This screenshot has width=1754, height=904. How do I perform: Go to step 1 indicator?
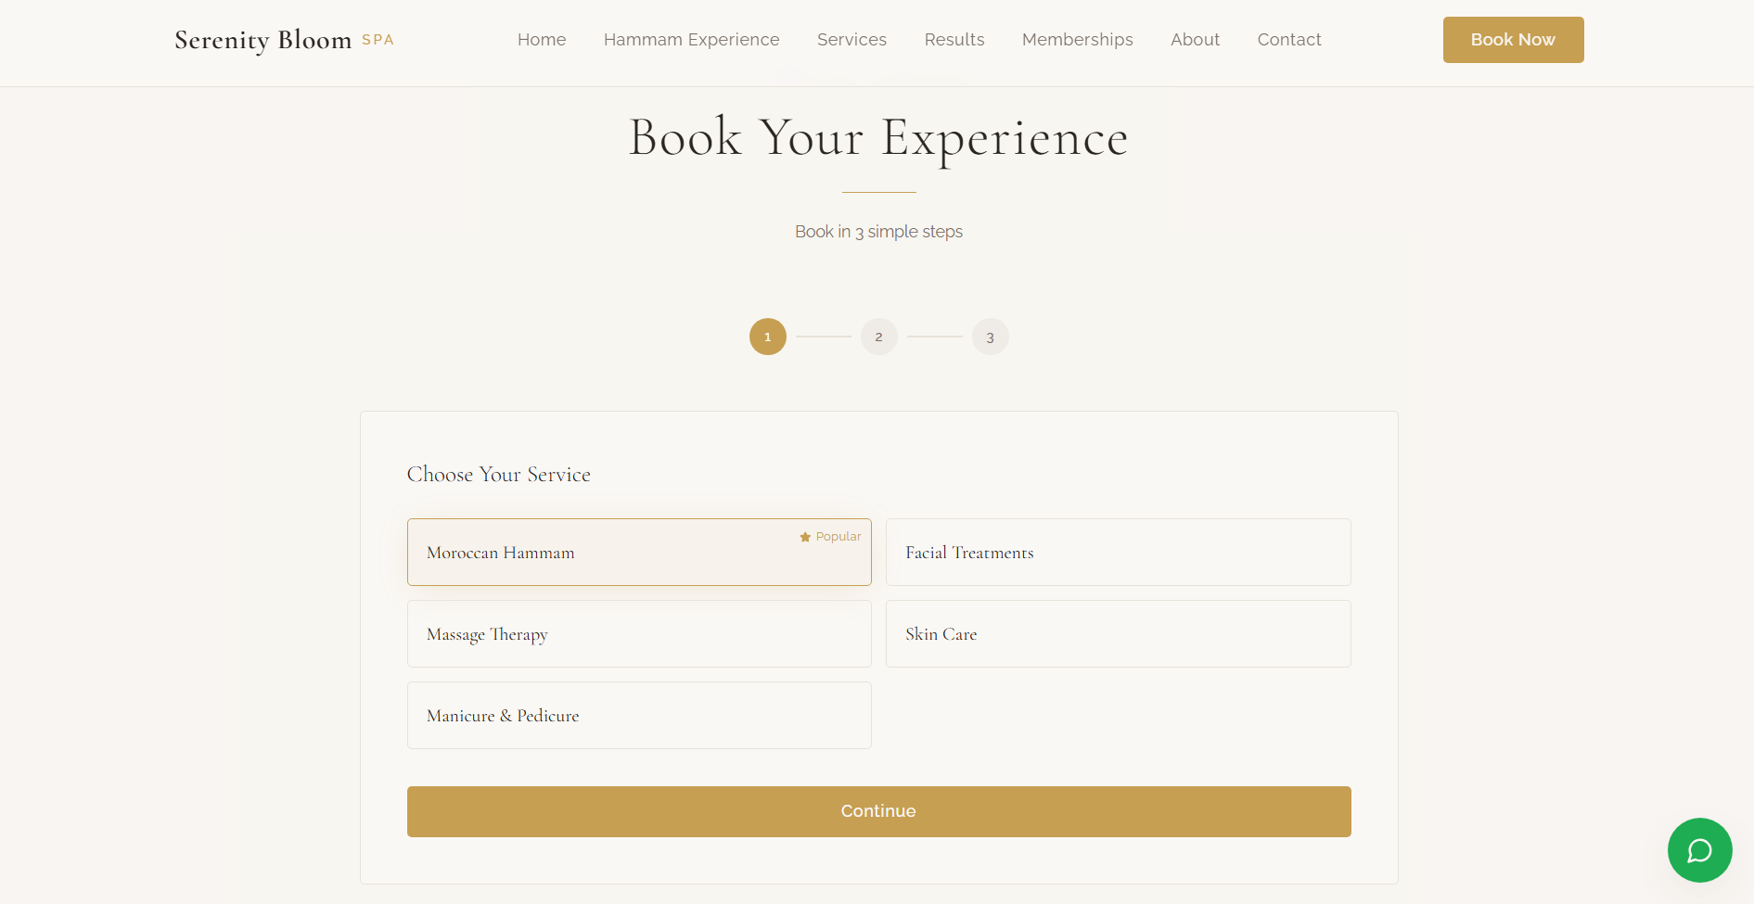pos(767,337)
